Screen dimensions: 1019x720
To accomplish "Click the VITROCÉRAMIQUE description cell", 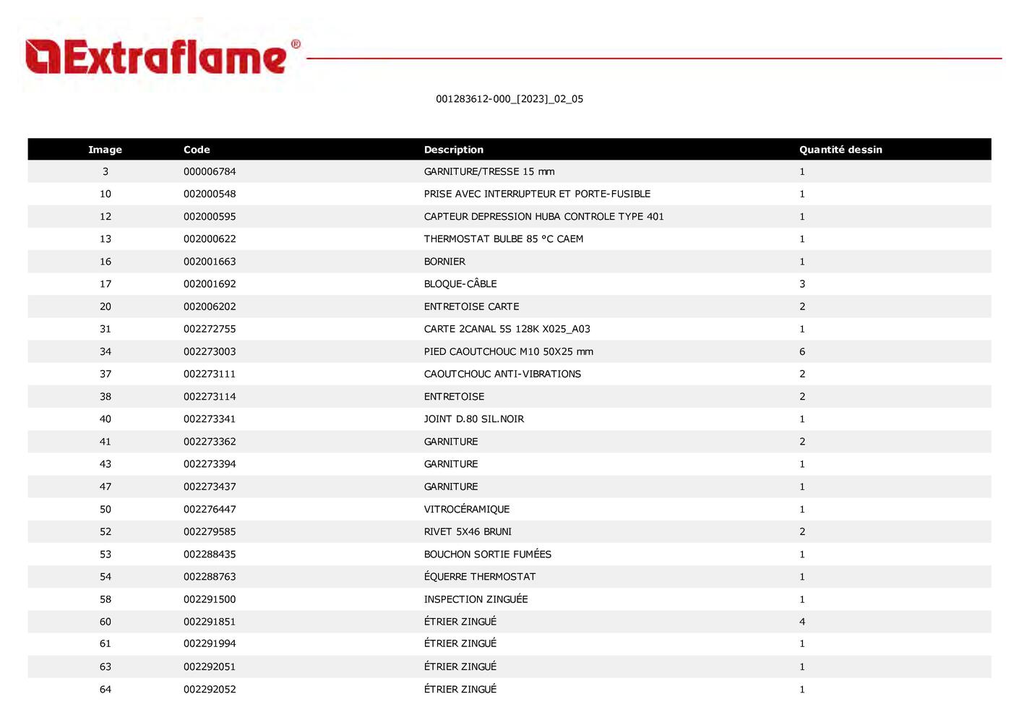I will click(466, 510).
